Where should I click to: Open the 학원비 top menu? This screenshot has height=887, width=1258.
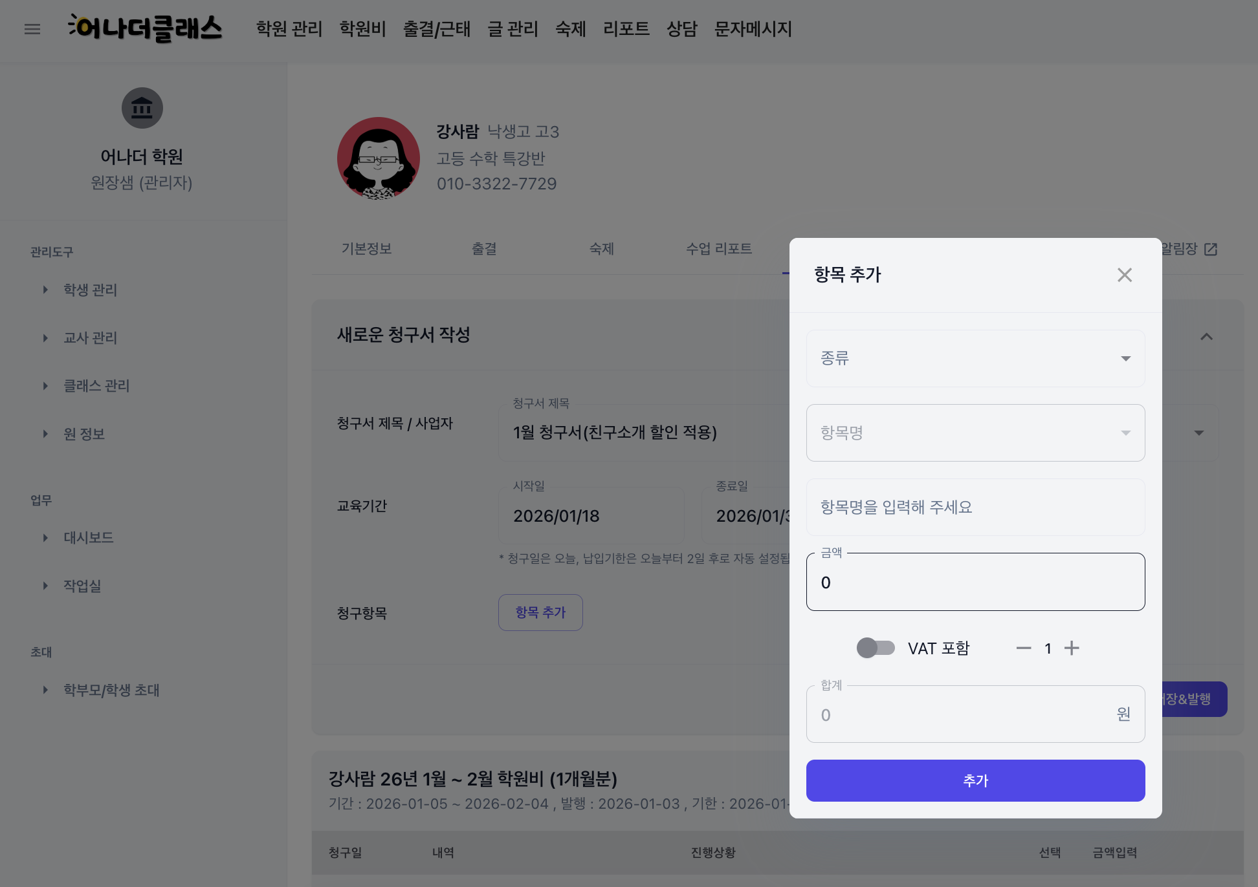[x=362, y=29]
